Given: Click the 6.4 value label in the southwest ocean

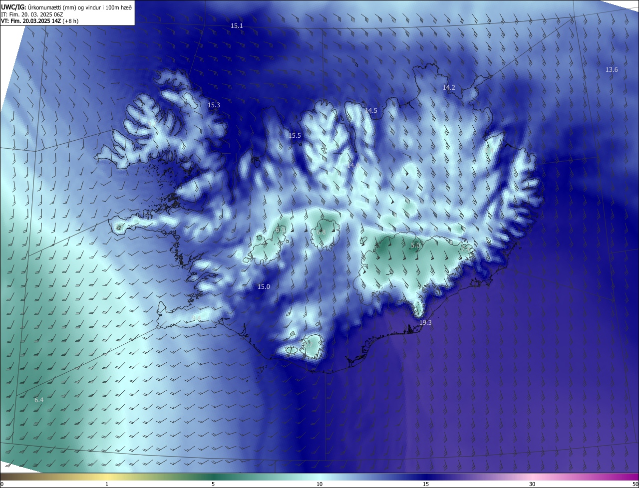Looking at the screenshot, I should [39, 400].
